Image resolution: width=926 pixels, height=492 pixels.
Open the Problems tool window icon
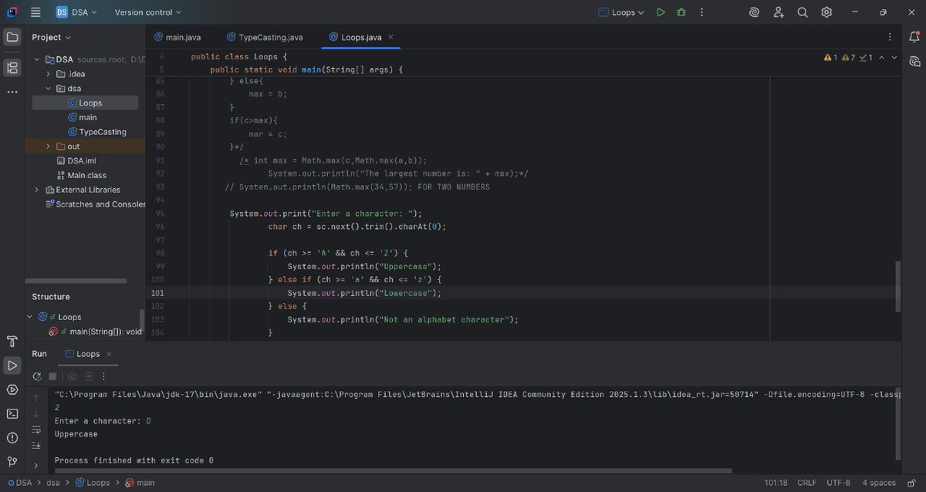[x=12, y=438]
